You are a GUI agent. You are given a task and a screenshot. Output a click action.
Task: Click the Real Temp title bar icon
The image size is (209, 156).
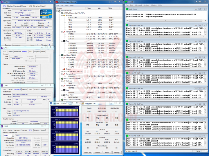[83, 103]
